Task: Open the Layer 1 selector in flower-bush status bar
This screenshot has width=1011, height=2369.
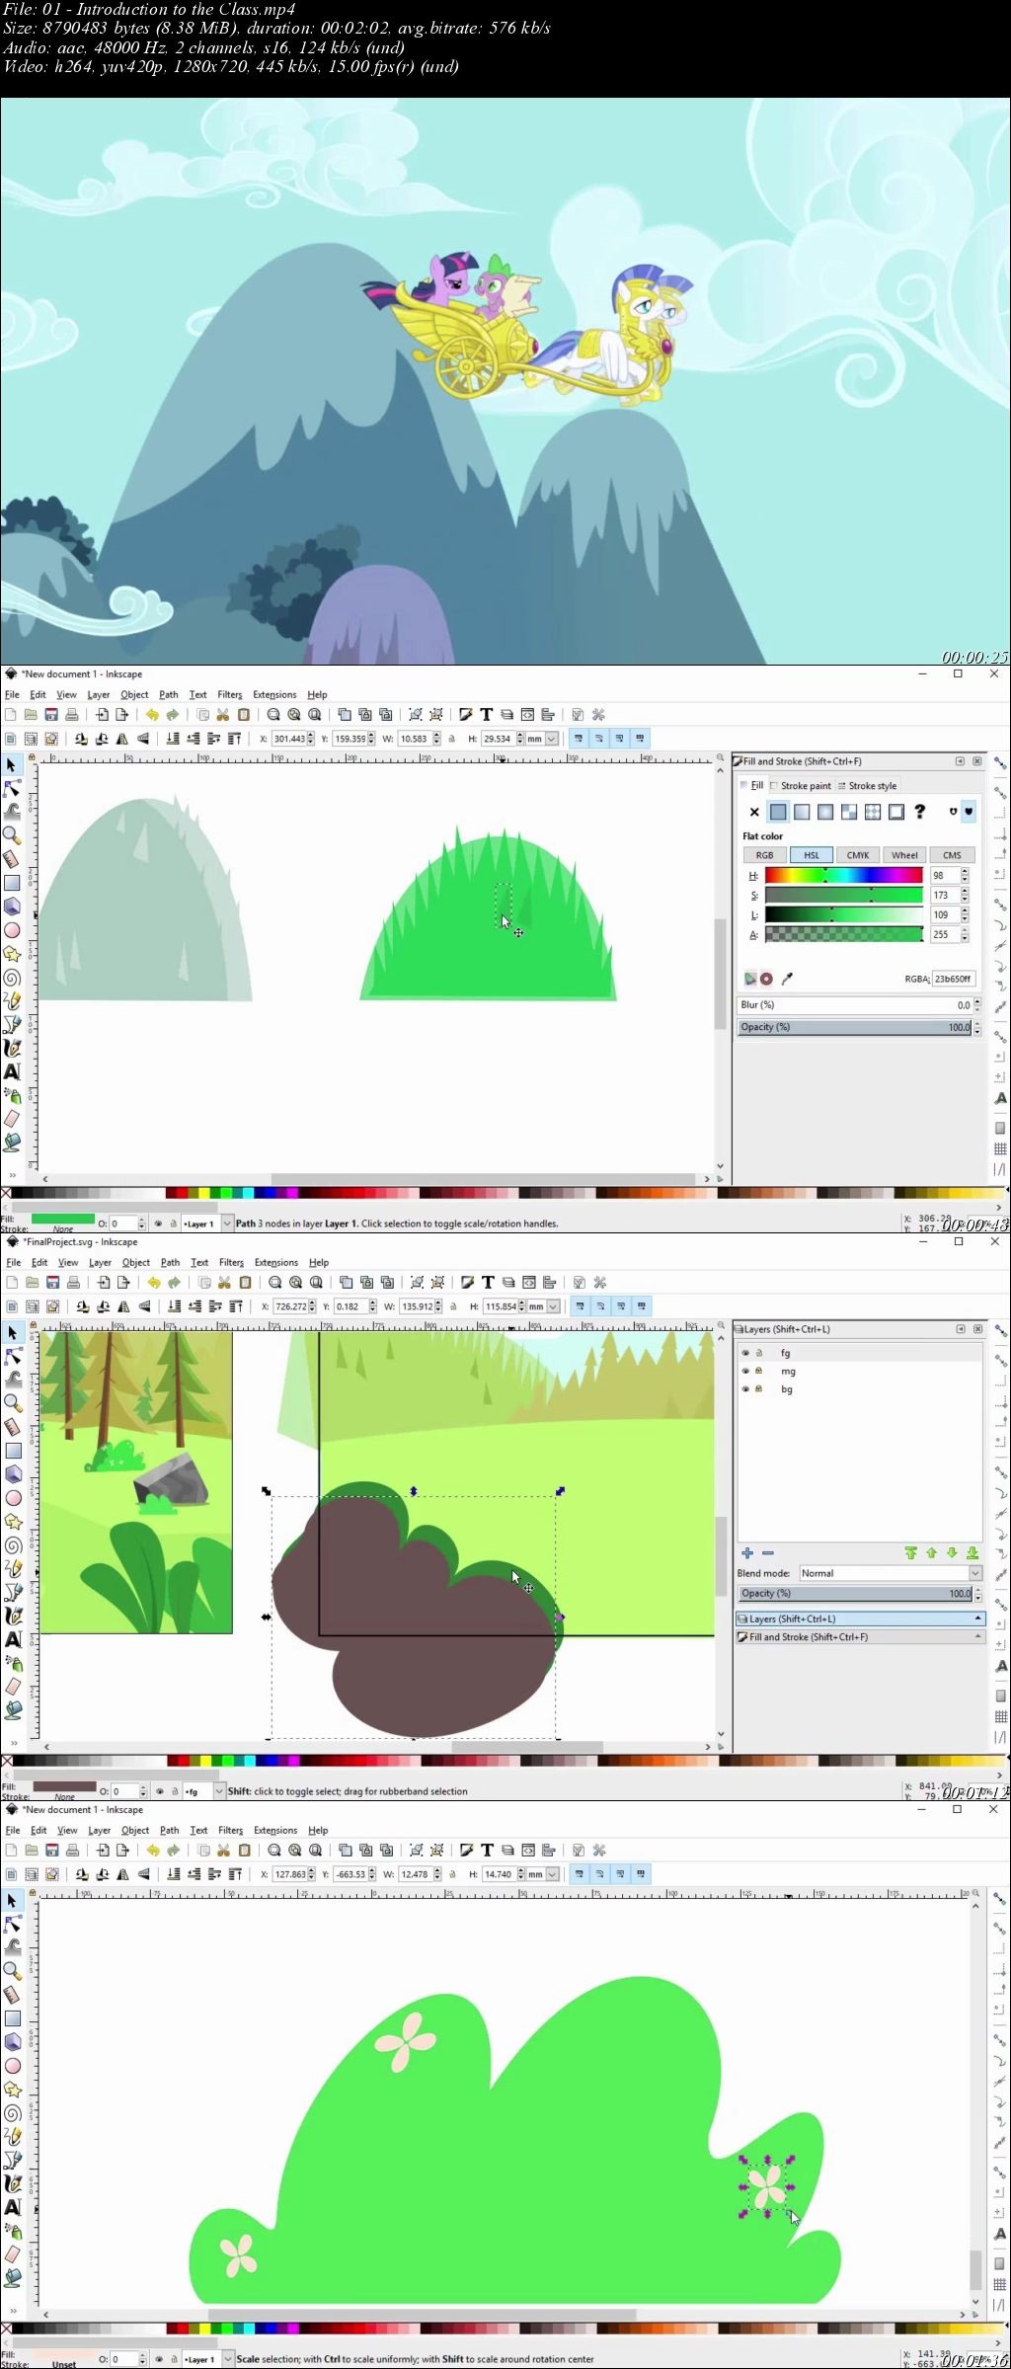Action: [x=208, y=2359]
